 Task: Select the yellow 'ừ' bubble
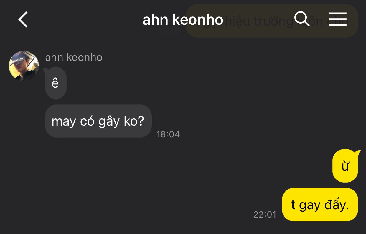tap(345, 166)
